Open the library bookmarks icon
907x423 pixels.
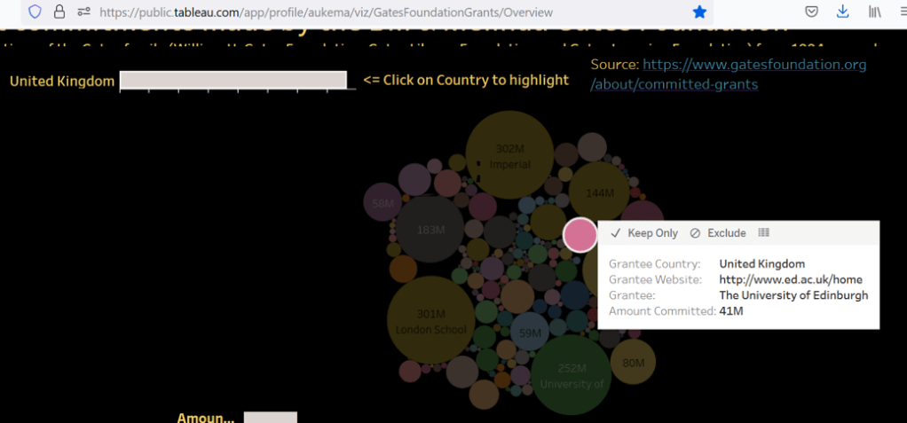coord(875,12)
